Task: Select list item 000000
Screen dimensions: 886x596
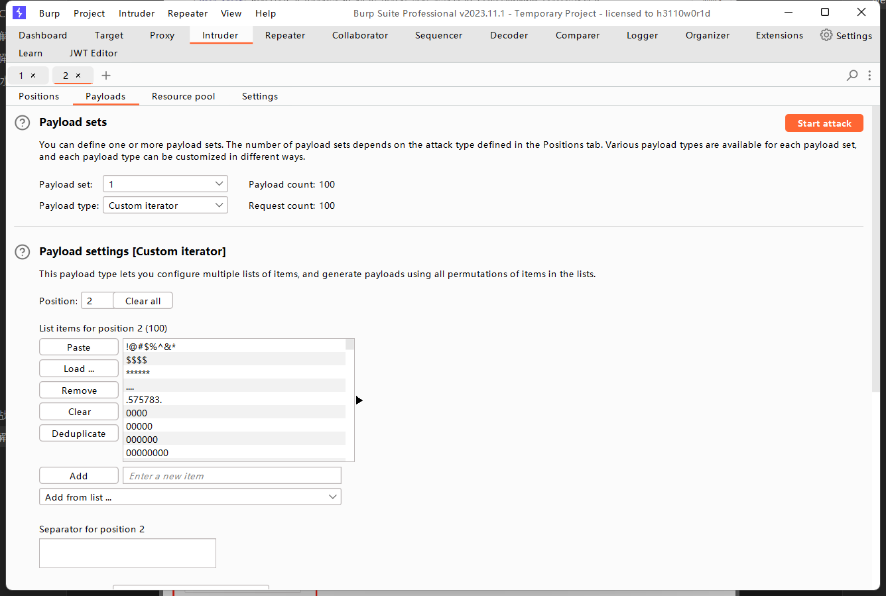Action: point(235,439)
